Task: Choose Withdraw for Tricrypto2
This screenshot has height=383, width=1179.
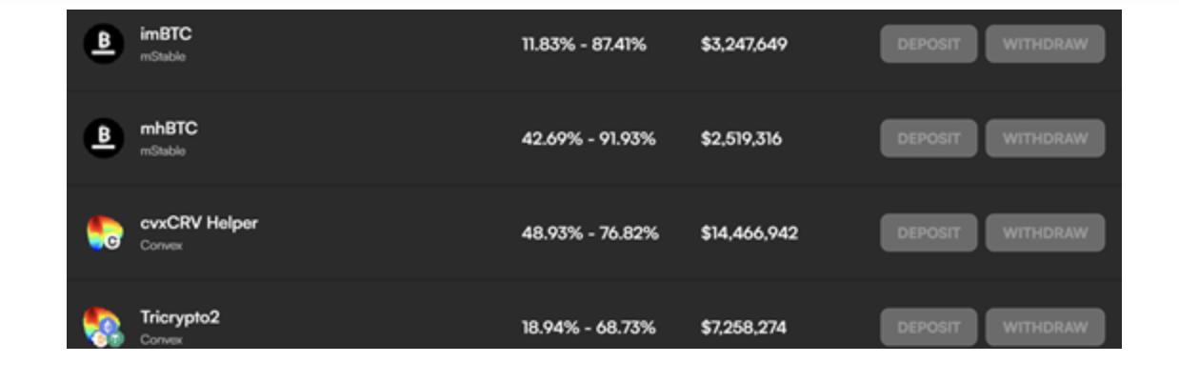Action: [1045, 327]
